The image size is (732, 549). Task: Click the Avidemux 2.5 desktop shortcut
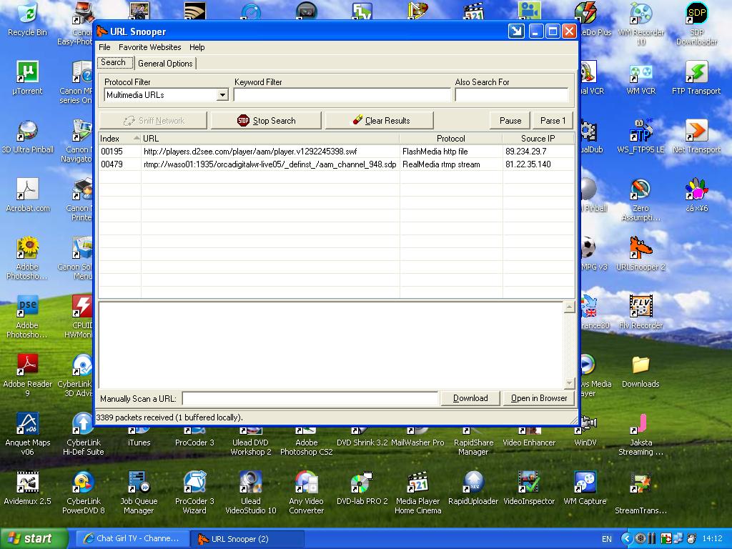tap(28, 488)
